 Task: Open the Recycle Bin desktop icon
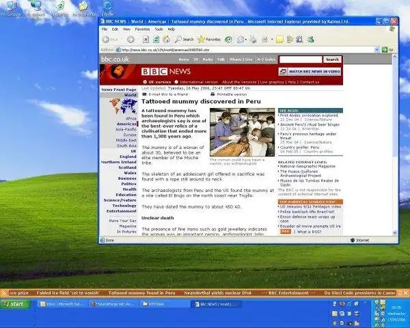coord(59,8)
